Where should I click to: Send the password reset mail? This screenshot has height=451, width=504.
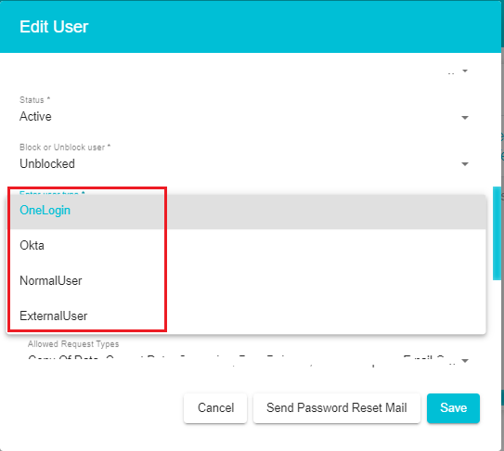(337, 408)
